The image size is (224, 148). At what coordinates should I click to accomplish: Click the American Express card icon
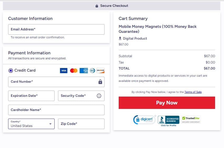coord(84,71)
